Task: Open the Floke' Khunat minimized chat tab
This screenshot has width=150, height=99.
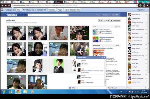Action: tap(116, 88)
